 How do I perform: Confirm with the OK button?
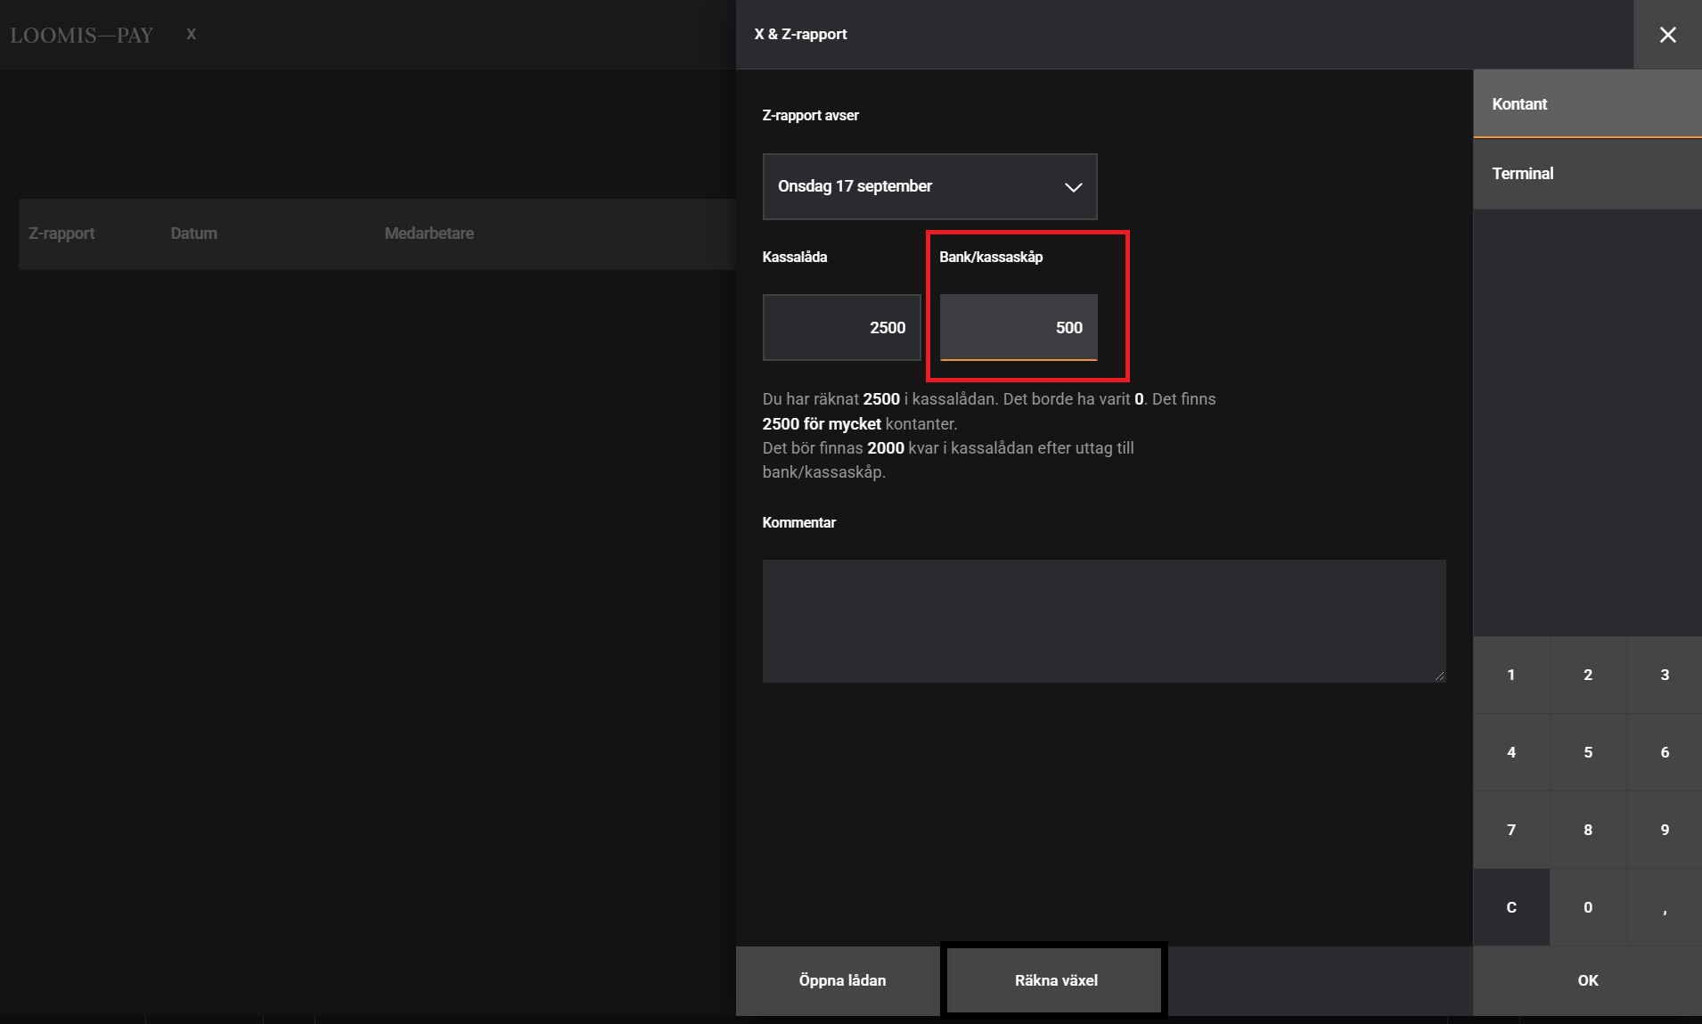click(1587, 979)
